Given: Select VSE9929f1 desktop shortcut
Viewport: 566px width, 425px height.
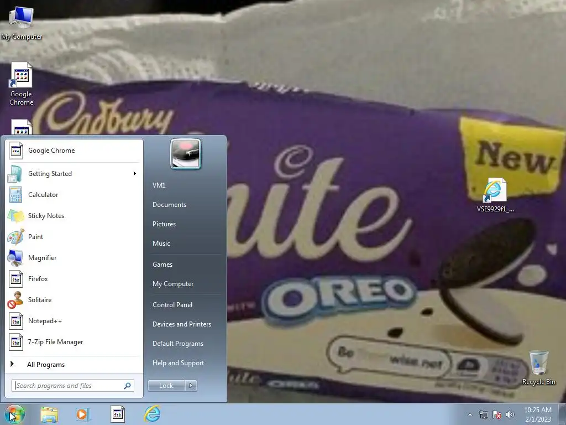Looking at the screenshot, I should [495, 195].
